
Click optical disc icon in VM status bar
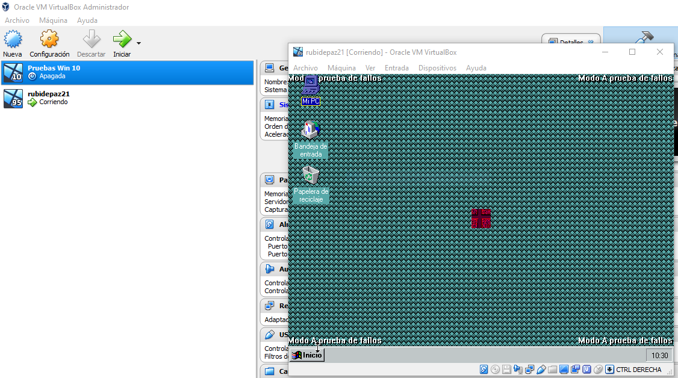point(495,370)
